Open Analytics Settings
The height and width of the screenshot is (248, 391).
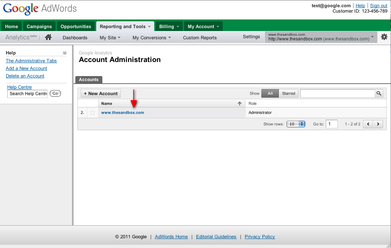point(252,37)
